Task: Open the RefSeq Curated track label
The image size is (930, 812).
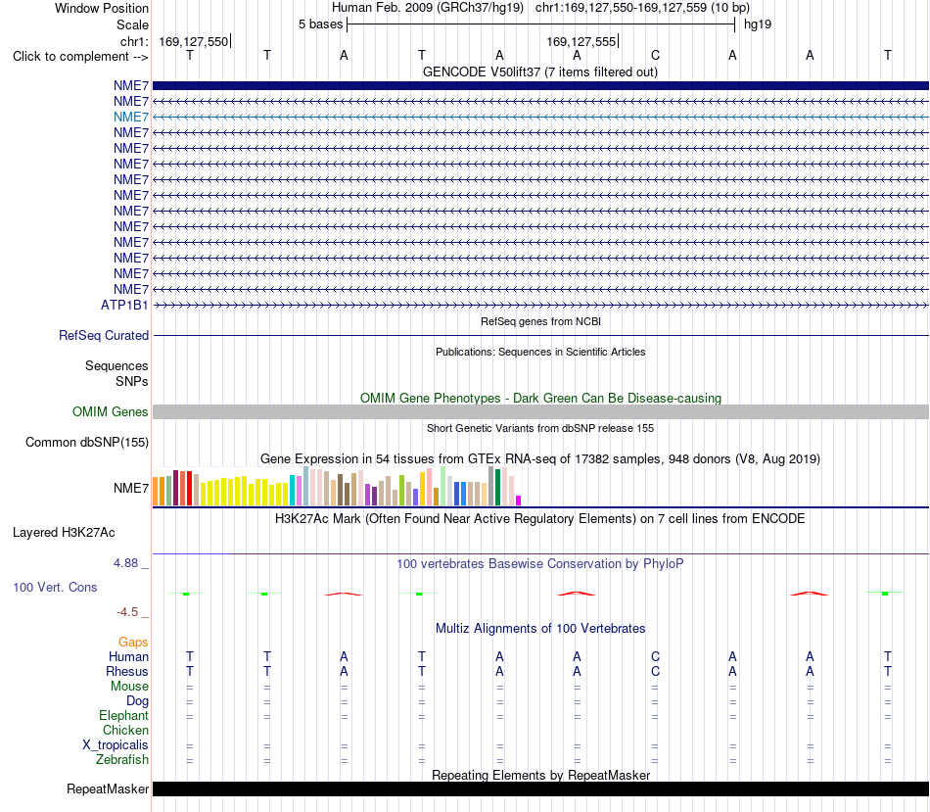Action: click(104, 335)
